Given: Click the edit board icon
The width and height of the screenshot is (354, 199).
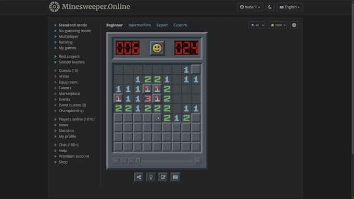Looking at the screenshot, I should point(163,177).
